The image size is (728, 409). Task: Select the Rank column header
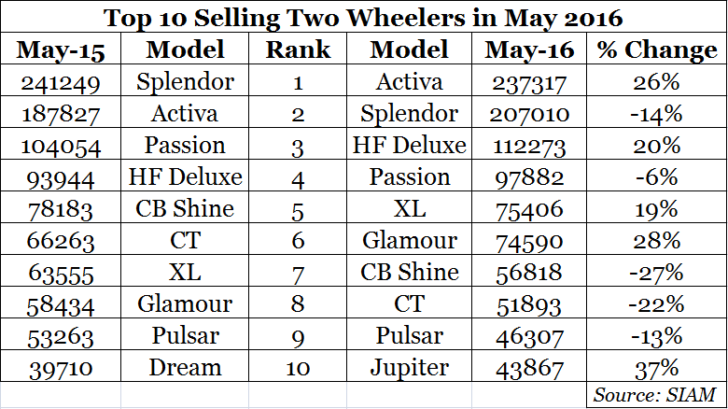297,49
